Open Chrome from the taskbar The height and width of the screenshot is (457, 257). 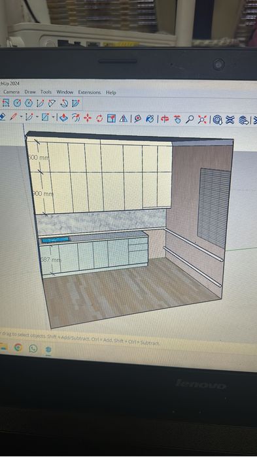tap(18, 347)
